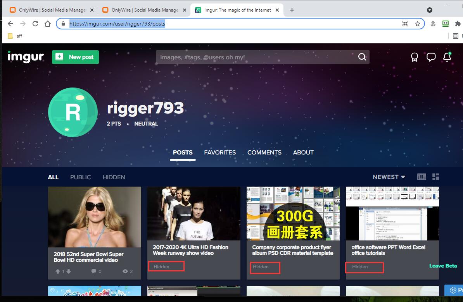Click the Leave Beta link
This screenshot has height=302, width=463.
point(443,266)
